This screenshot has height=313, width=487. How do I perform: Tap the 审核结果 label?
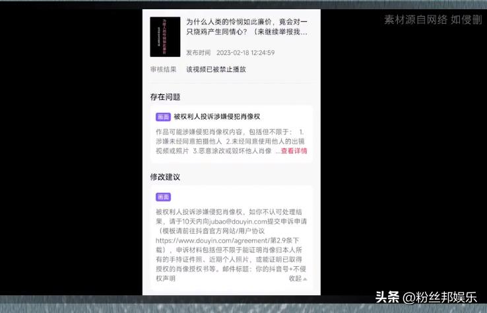(x=163, y=69)
